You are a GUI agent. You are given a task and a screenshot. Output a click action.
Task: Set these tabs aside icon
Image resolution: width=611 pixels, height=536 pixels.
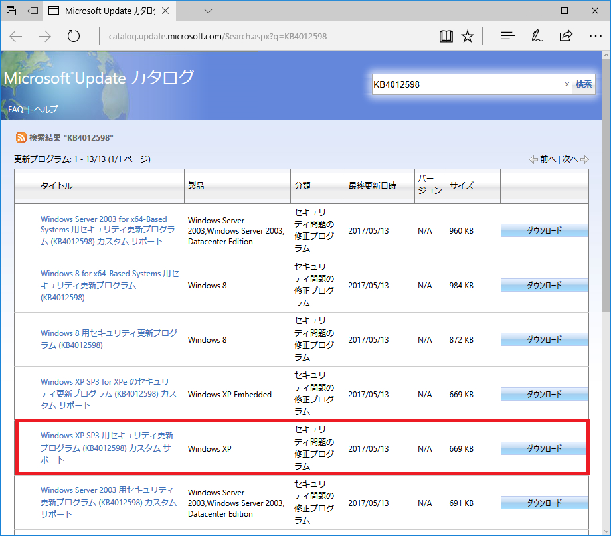[33, 11]
